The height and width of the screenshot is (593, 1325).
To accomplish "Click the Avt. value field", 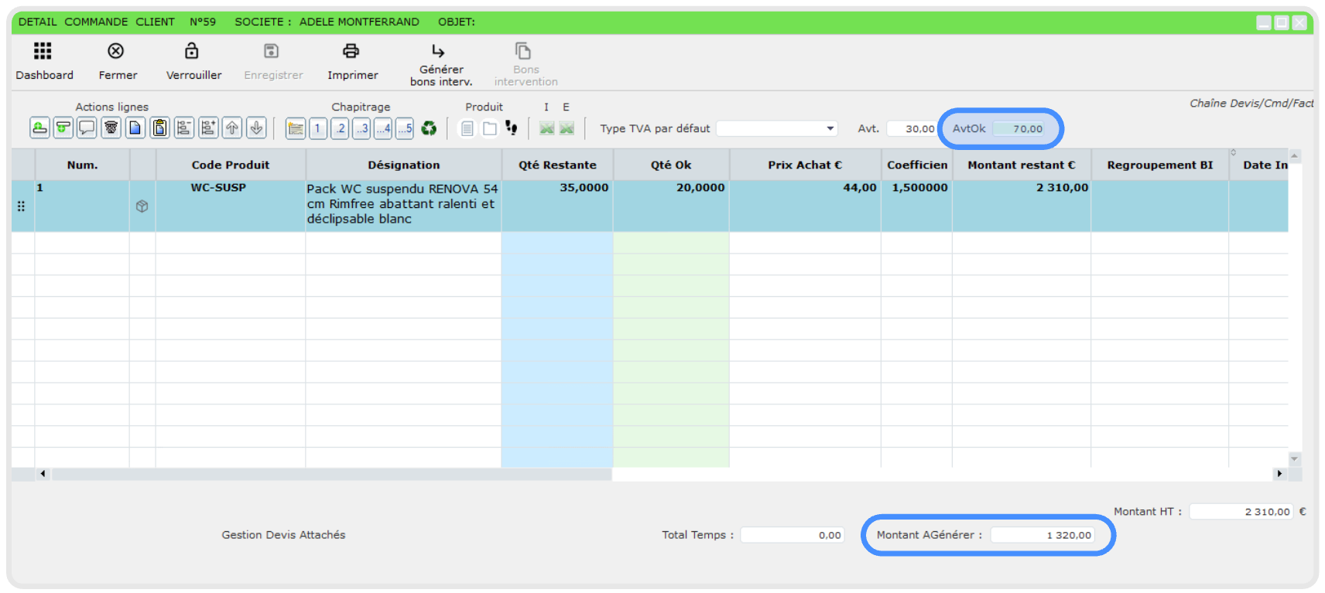I will [x=911, y=128].
